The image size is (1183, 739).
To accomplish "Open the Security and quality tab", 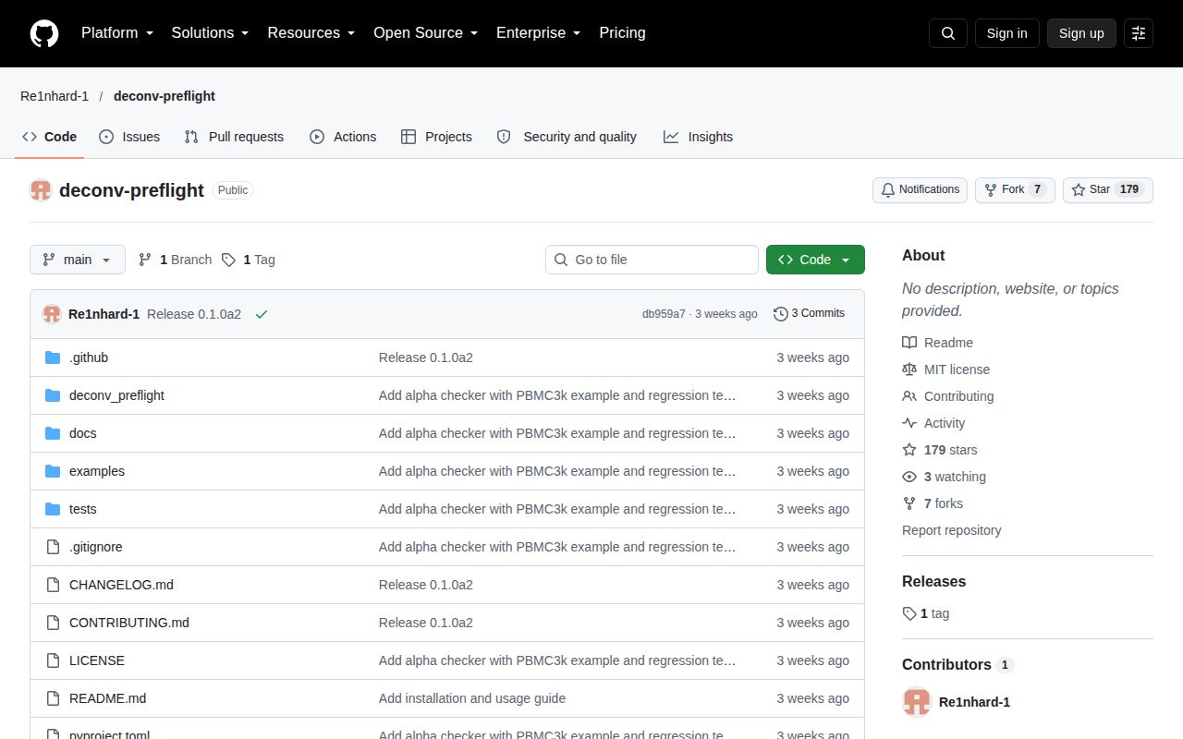I will (567, 137).
